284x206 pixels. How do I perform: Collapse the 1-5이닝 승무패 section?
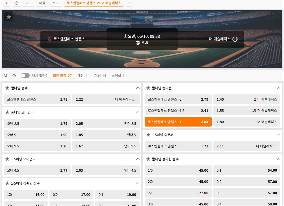(279, 135)
